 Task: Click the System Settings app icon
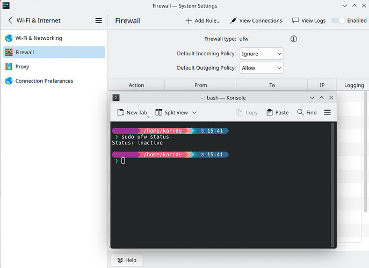[6, 6]
